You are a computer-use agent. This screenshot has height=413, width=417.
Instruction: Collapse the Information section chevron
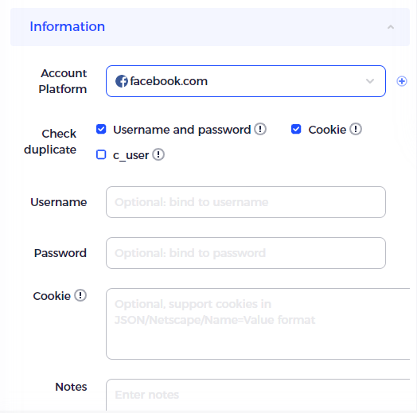pyautogui.click(x=391, y=27)
